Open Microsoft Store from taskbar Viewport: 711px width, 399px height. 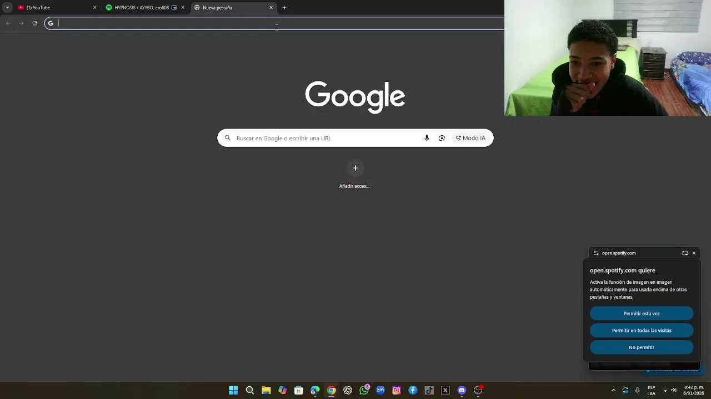[299, 390]
